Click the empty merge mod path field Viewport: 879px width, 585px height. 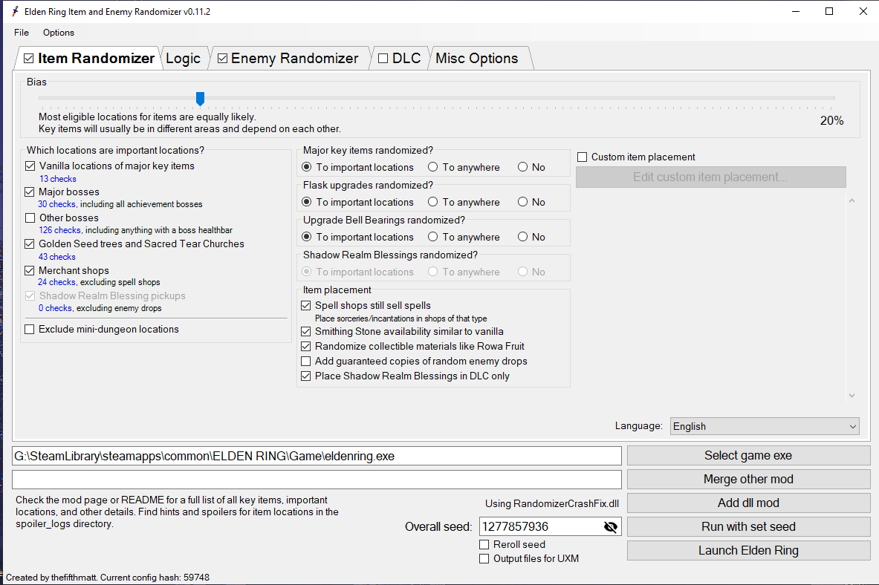coord(317,480)
